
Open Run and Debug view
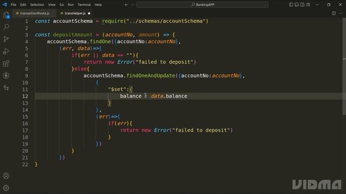point(6,51)
